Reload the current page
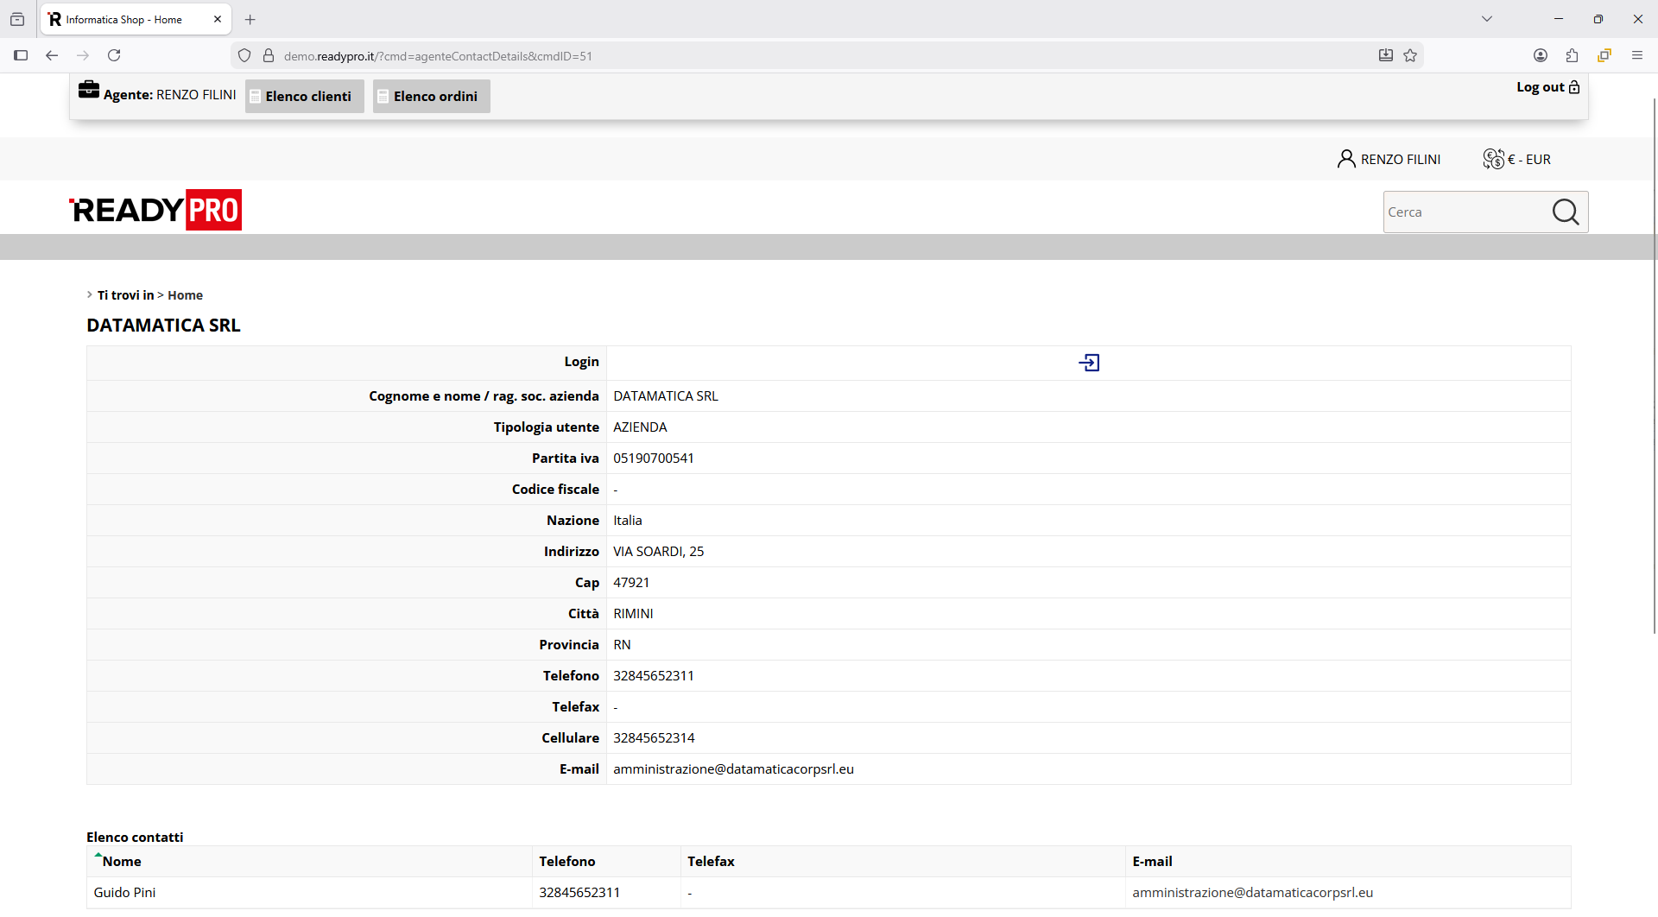The width and height of the screenshot is (1658, 917). pyautogui.click(x=114, y=55)
